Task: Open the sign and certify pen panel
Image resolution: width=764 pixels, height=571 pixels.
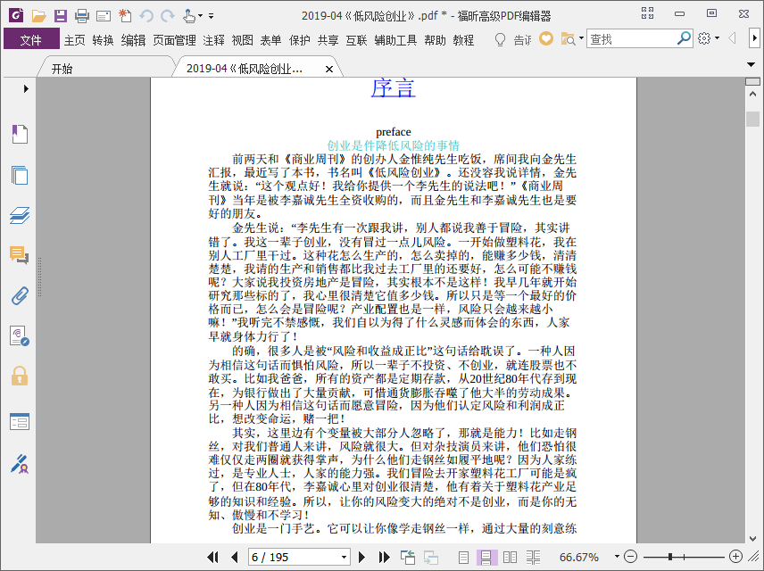Action: (20, 464)
